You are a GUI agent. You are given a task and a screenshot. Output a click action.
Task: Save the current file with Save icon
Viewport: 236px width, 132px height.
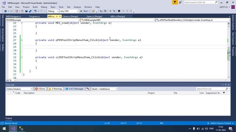click(26, 11)
